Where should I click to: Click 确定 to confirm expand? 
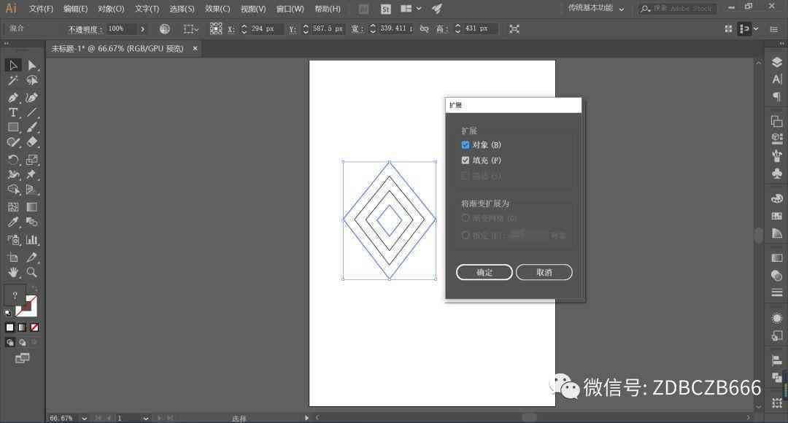point(484,272)
